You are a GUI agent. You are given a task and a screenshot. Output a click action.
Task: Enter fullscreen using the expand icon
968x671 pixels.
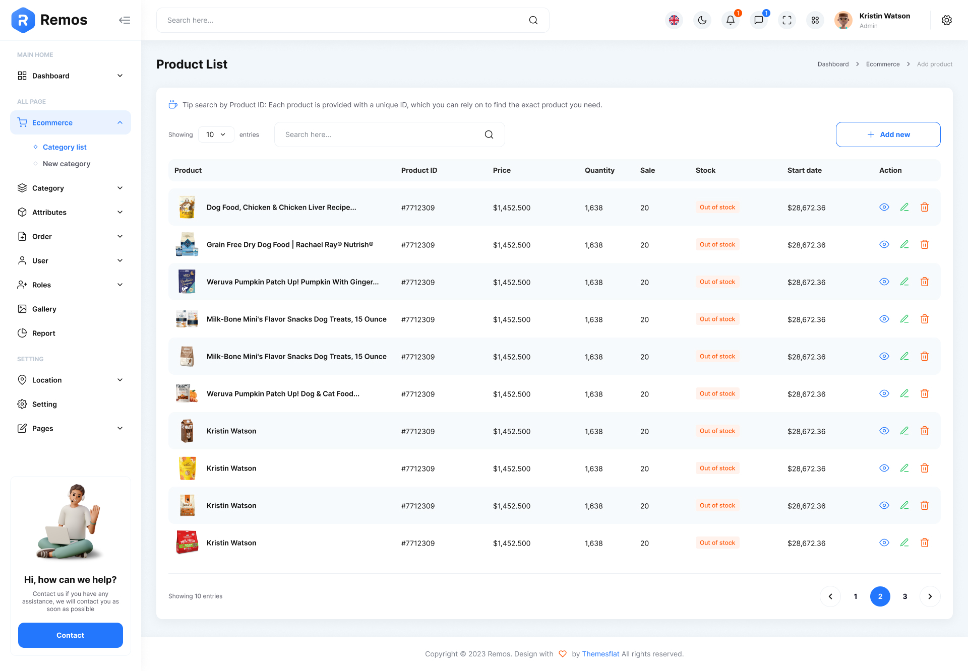pyautogui.click(x=786, y=20)
